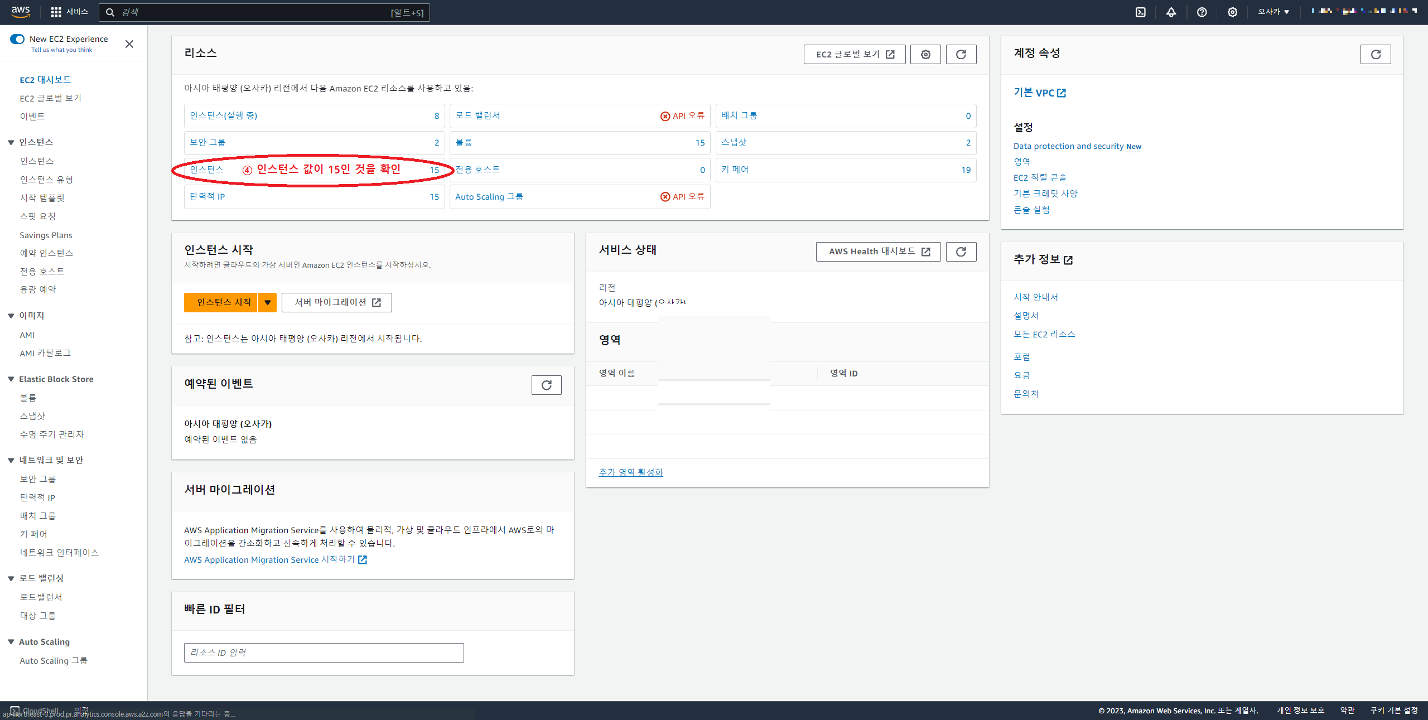Select AMI catalog in the sidebar

(45, 353)
